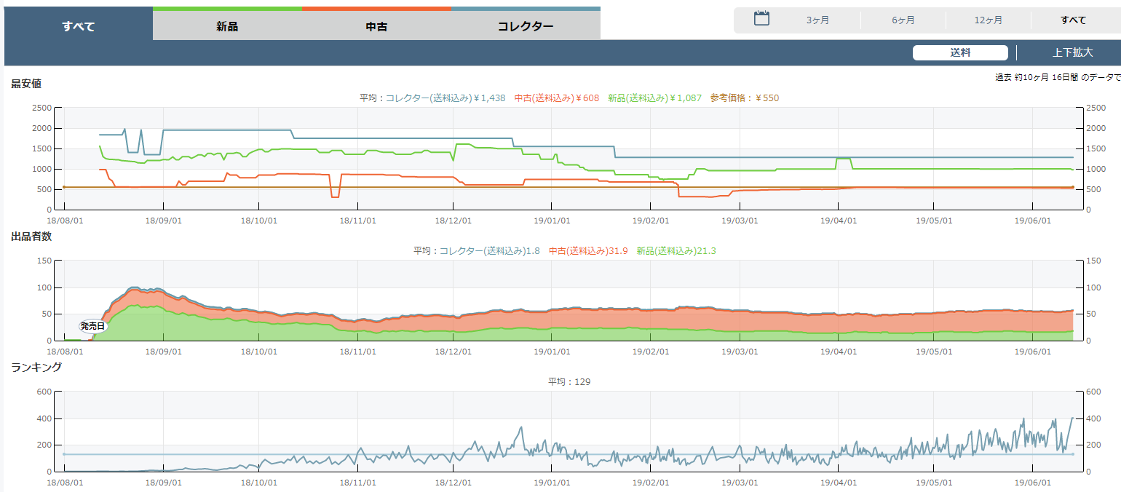Click the 上下拡大 button
This screenshot has height=492, width=1121.
click(1072, 52)
